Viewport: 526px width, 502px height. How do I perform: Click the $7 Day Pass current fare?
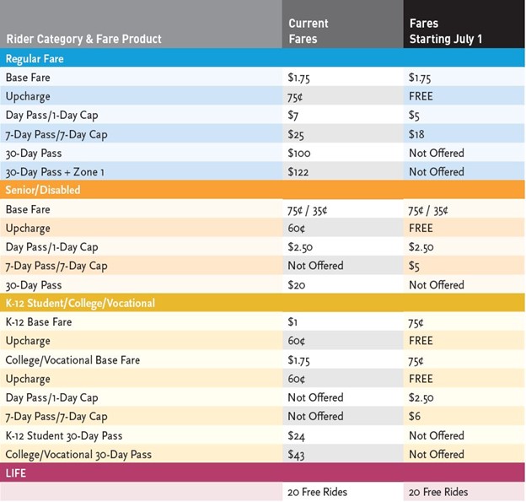(x=293, y=116)
